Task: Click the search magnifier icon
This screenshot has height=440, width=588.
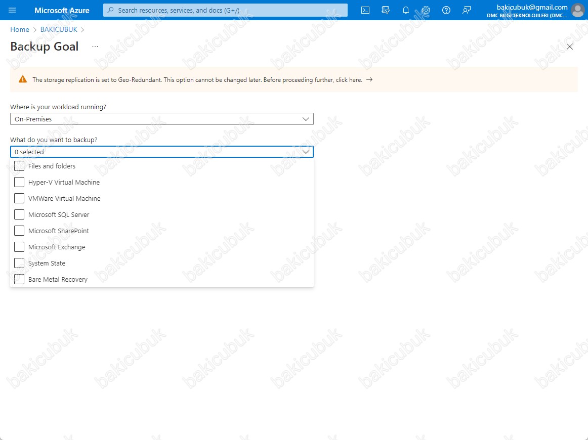Action: pos(110,10)
